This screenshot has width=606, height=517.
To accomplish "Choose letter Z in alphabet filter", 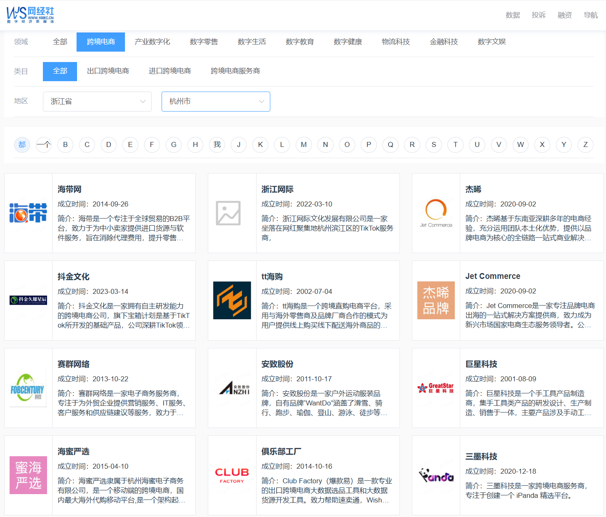I will (x=586, y=144).
